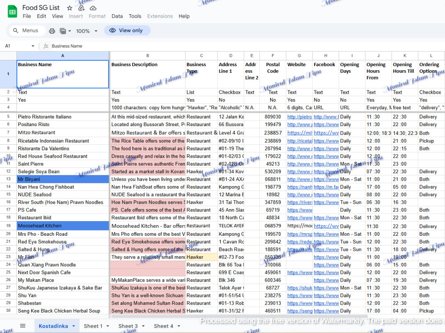Open the View menu
Image resolution: width=445 pixels, height=333 pixels.
57,16
